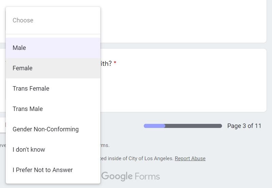Click the word "Forms" in the footer logo
272x188 pixels.
coord(147,176)
